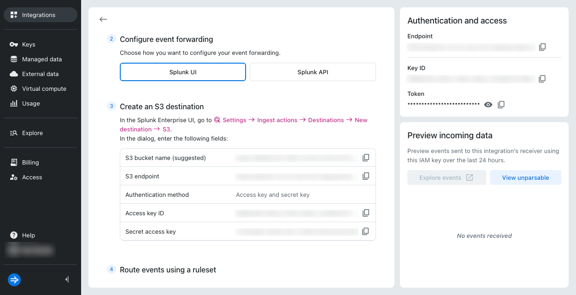Screen dimensions: 576x295
Task: Click the "Access key and secret key" value
Action: coord(273,195)
